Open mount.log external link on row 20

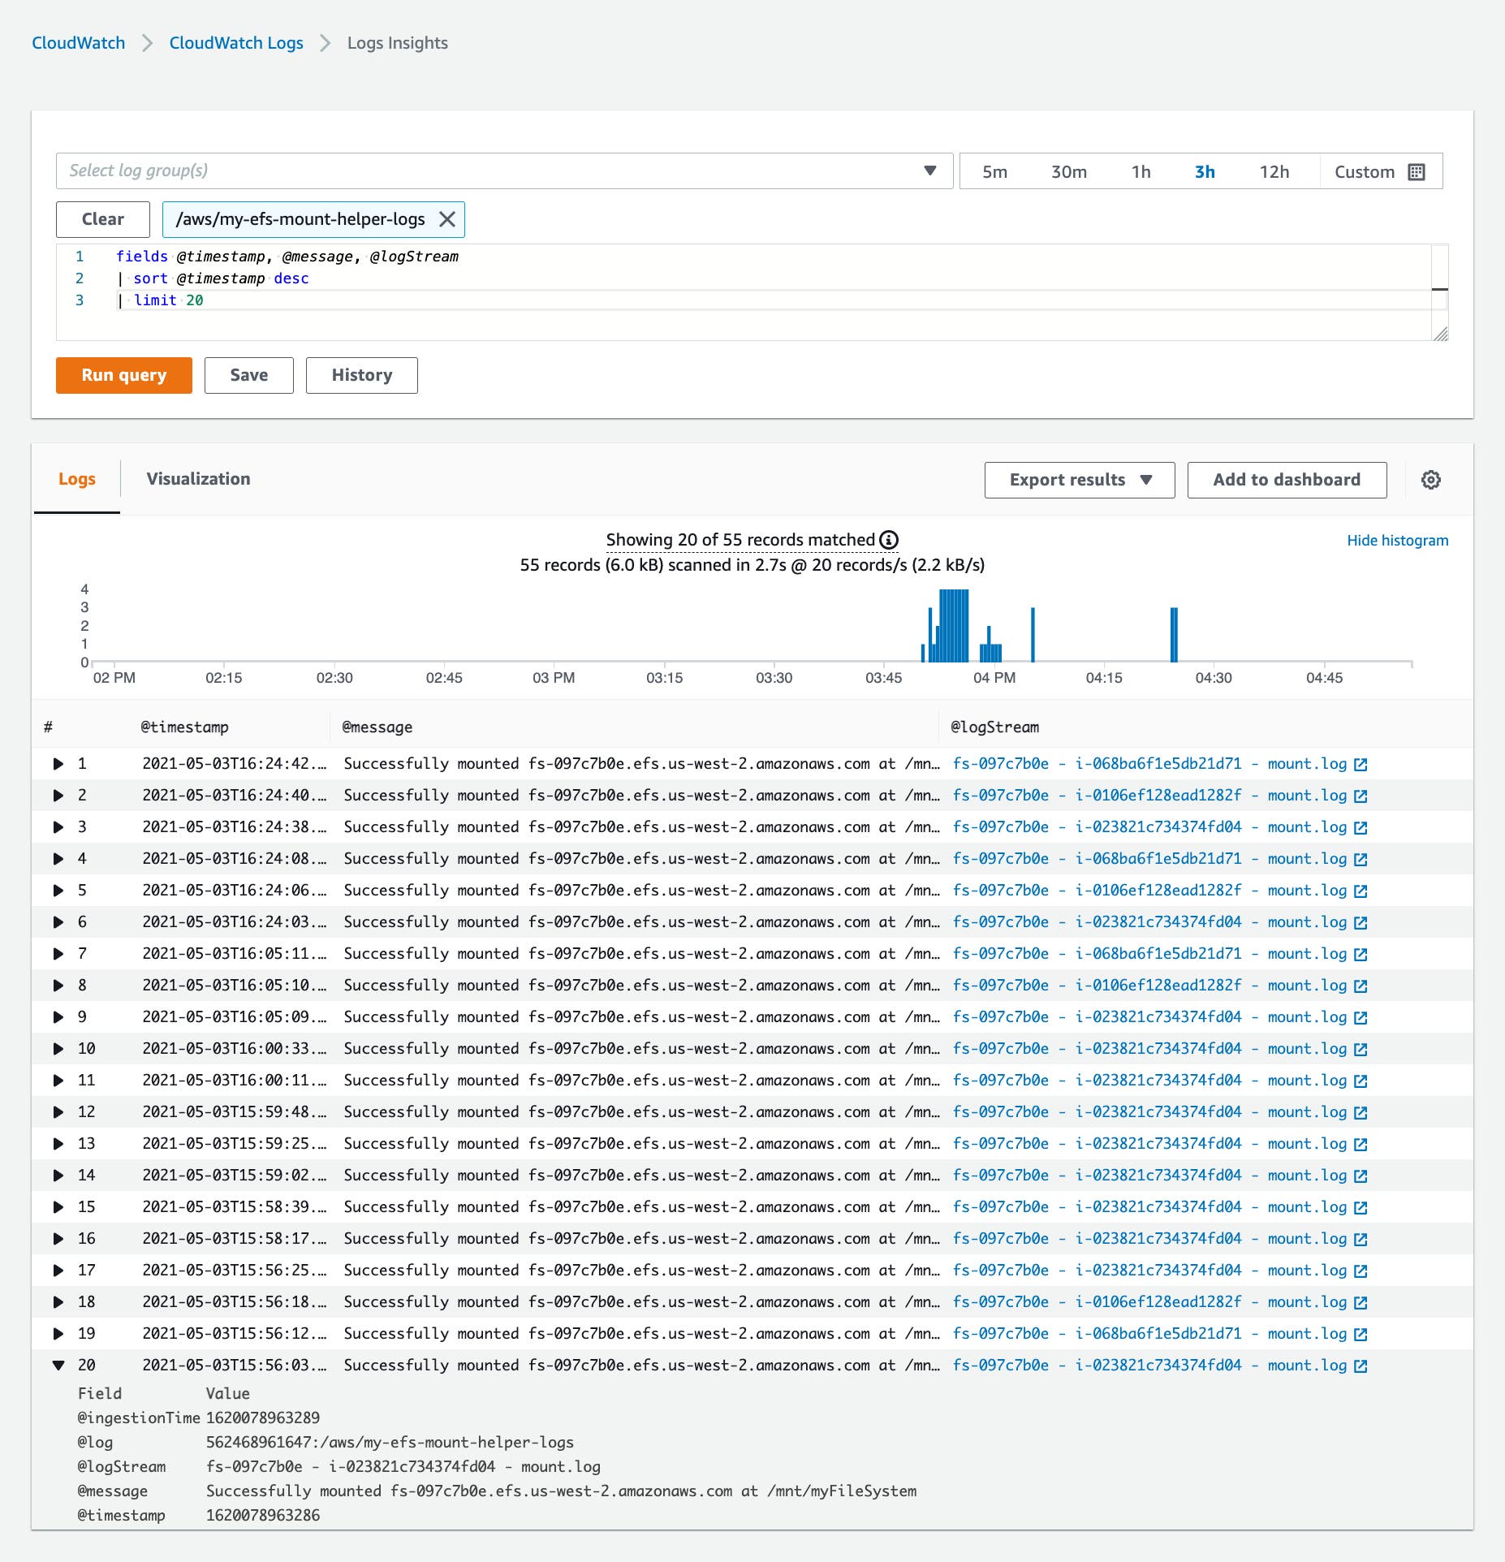click(x=1362, y=1365)
